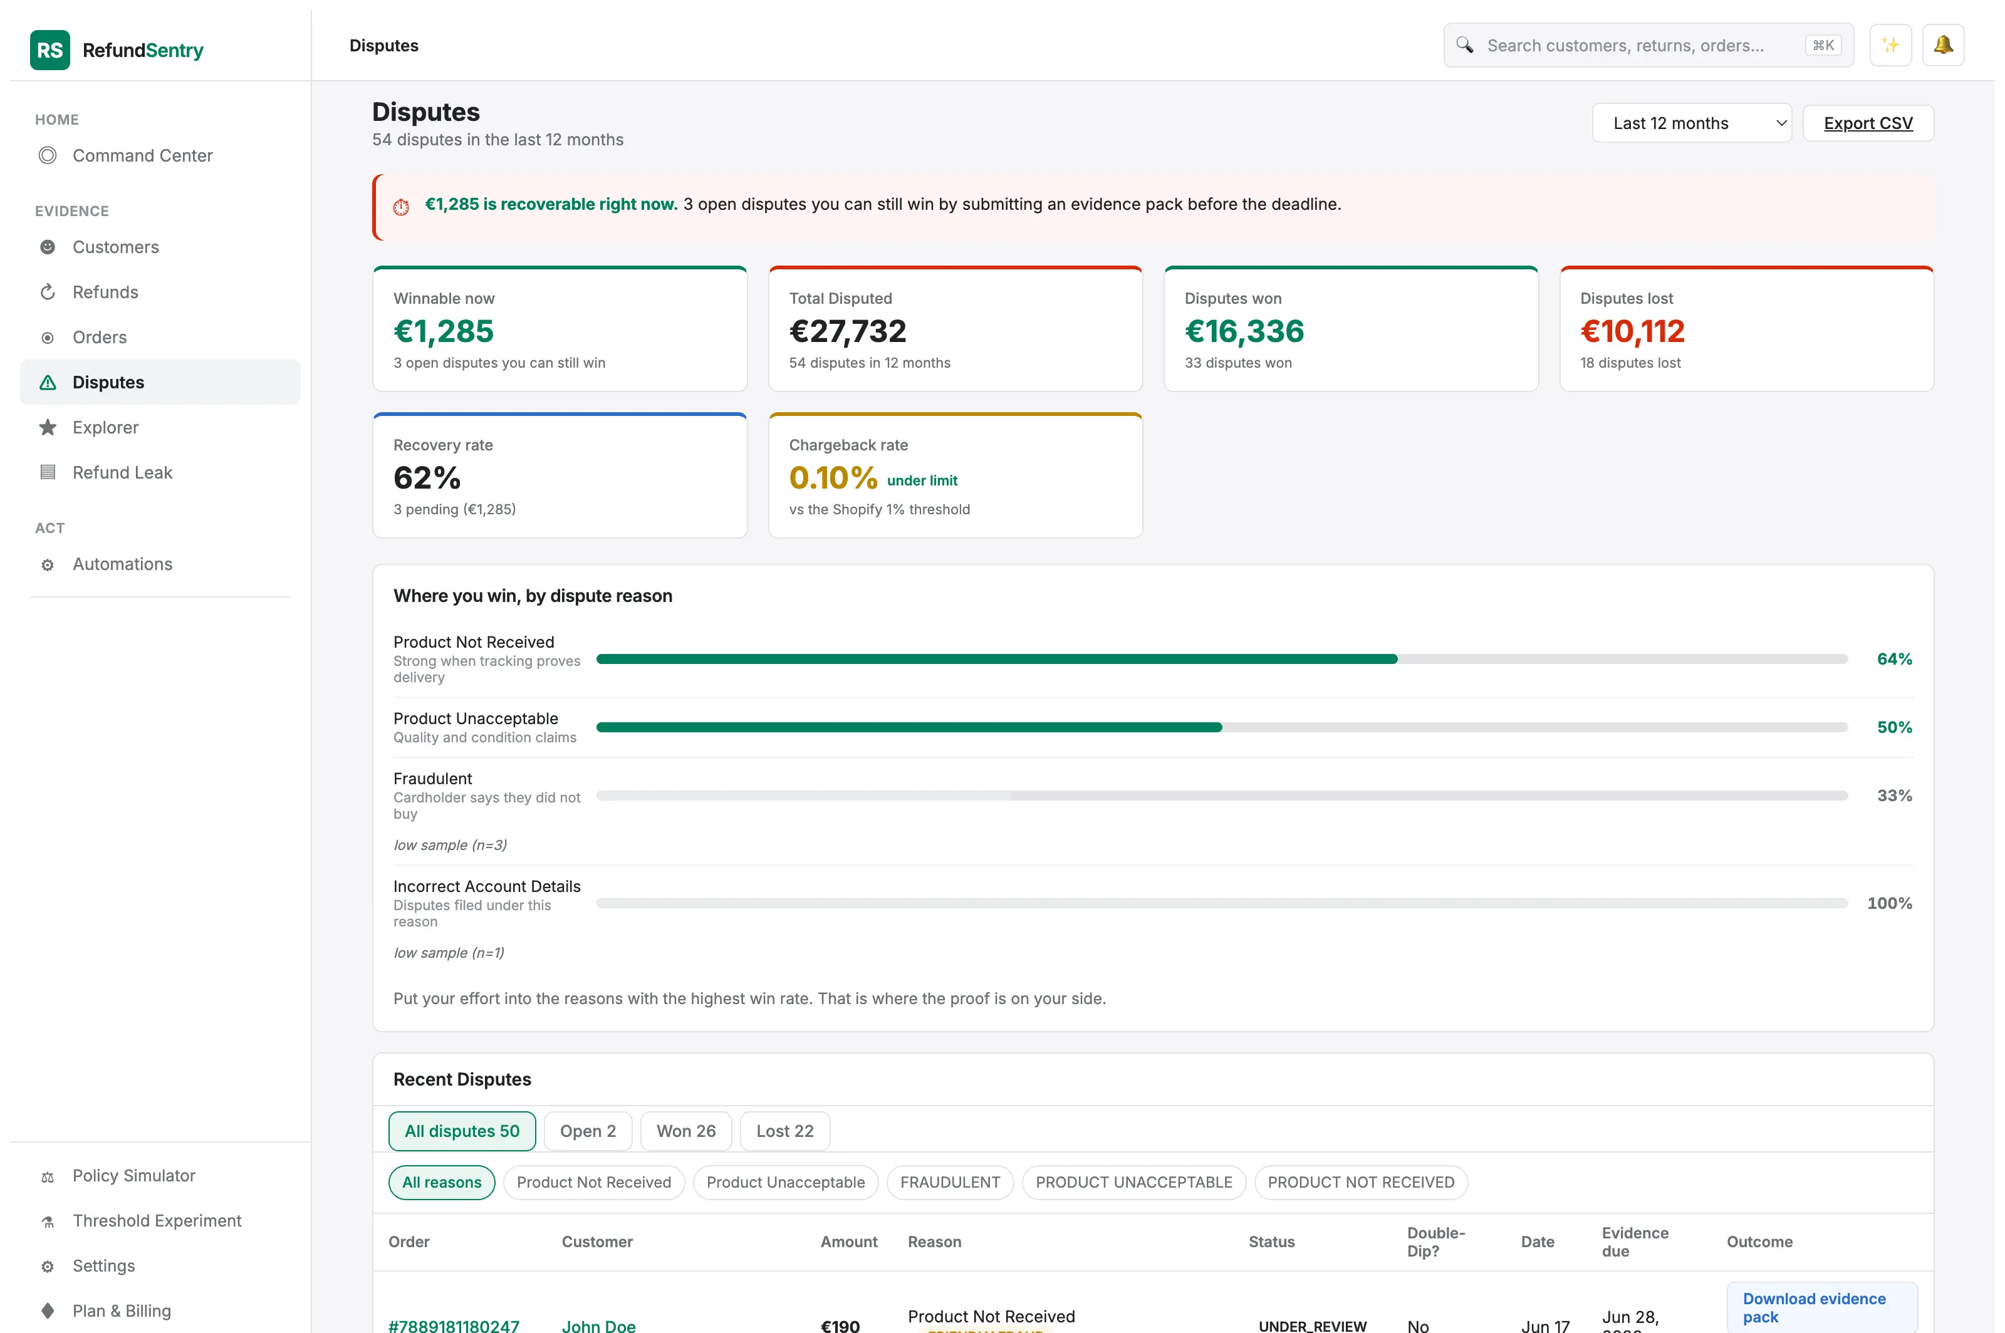Go to Command Center
Viewport: 2005px width, 1333px height.
tap(160, 155)
